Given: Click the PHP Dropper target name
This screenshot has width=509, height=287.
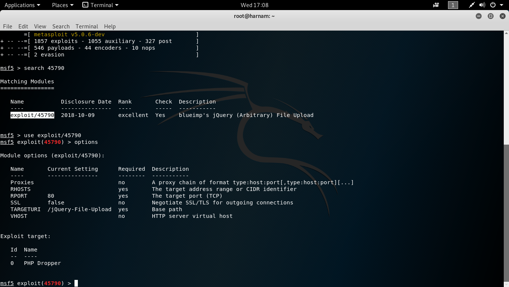Looking at the screenshot, I should tap(42, 263).
